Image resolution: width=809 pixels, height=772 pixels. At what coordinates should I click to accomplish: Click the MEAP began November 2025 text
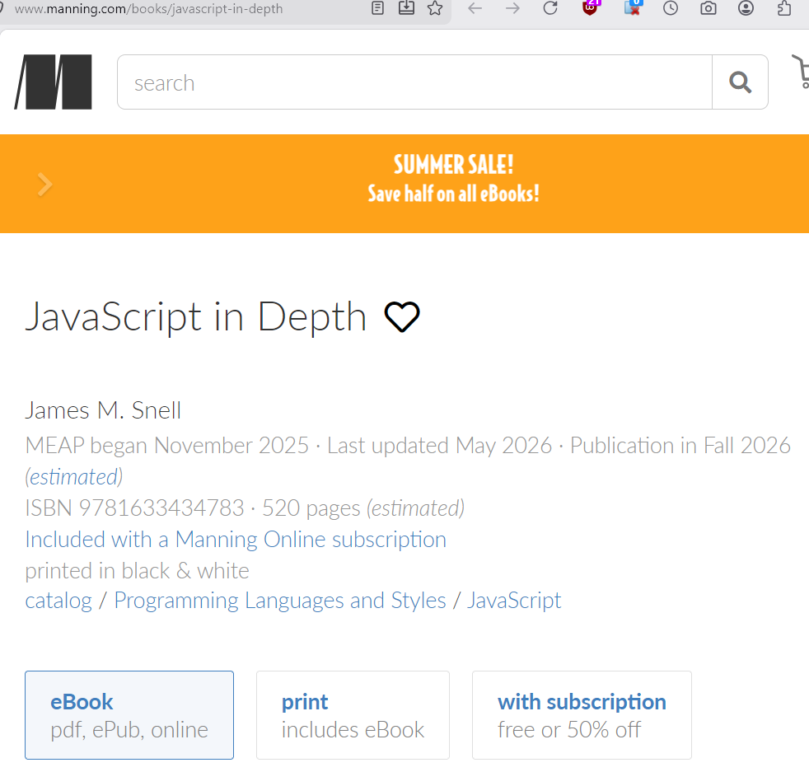pyautogui.click(x=166, y=446)
